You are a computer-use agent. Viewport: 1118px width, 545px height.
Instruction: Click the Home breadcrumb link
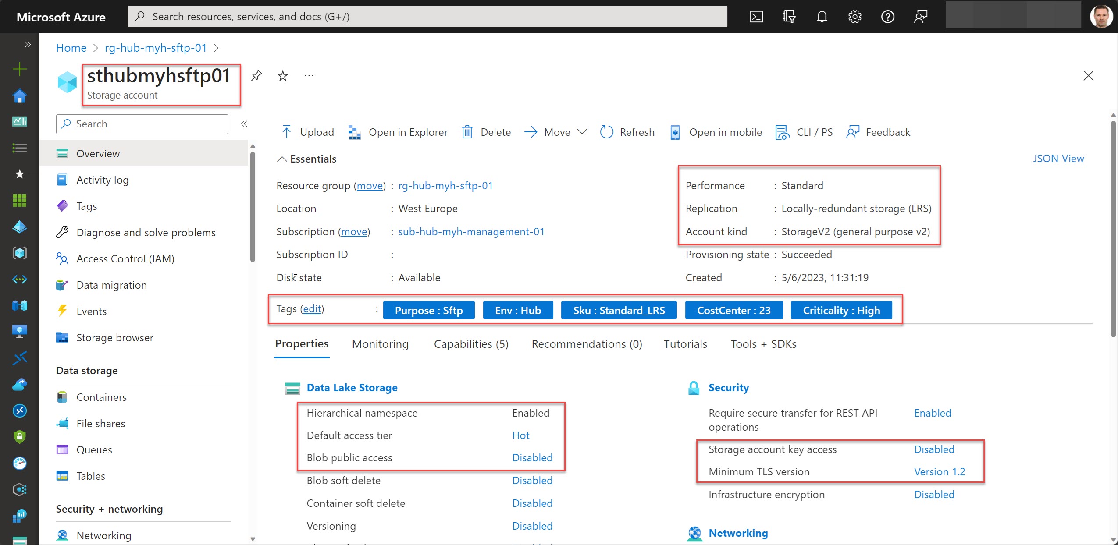tap(71, 48)
